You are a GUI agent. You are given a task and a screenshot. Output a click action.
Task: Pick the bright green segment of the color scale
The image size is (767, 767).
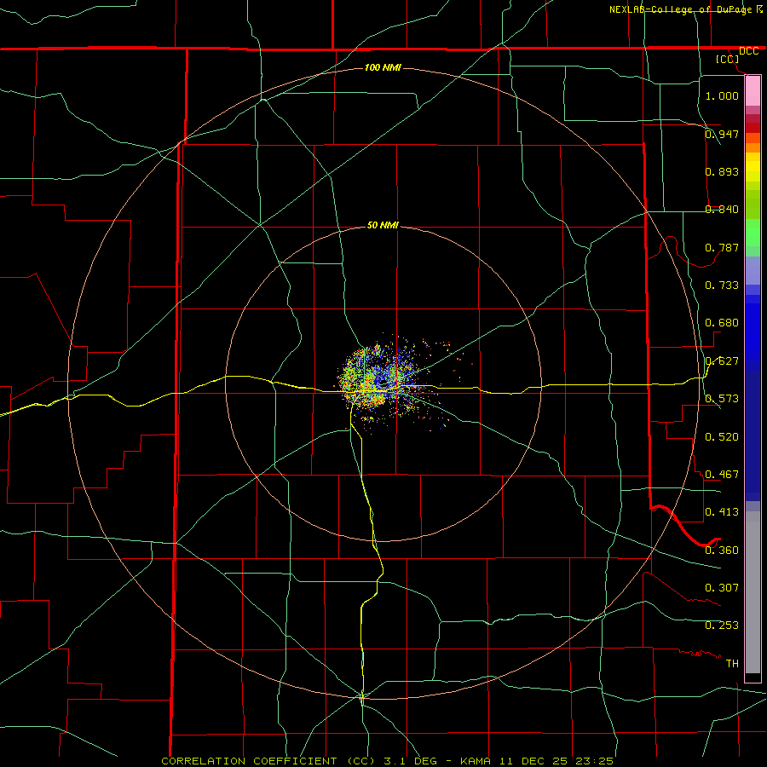coord(753,233)
